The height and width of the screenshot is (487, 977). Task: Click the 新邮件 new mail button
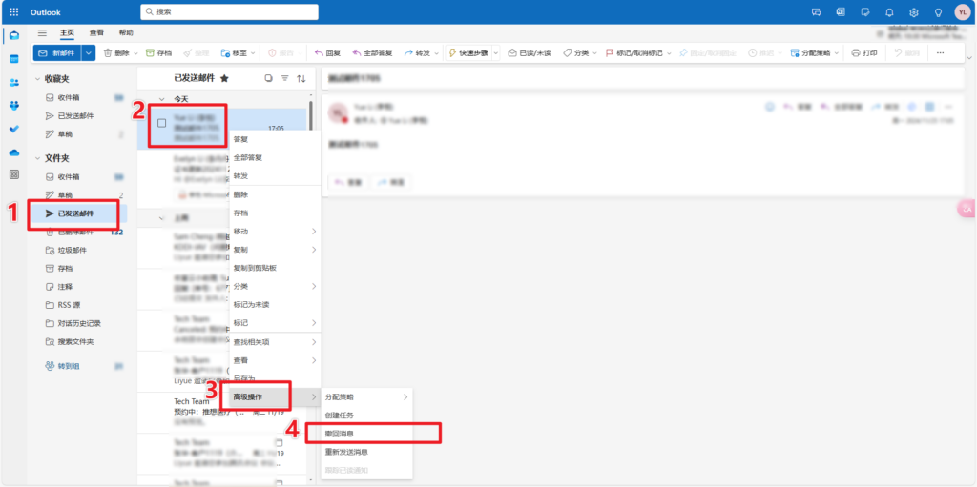[x=57, y=53]
